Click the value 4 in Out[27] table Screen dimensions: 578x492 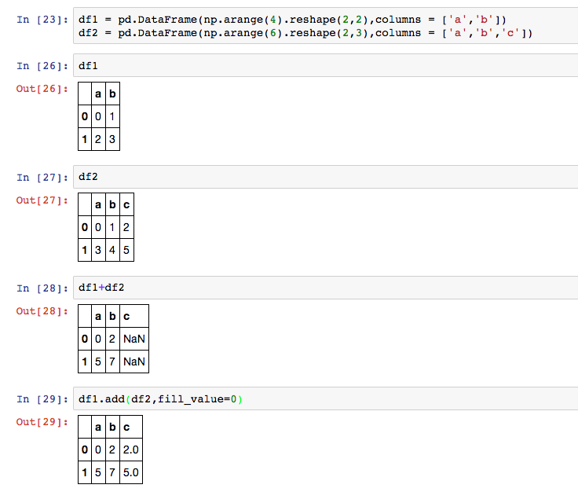coord(112,251)
